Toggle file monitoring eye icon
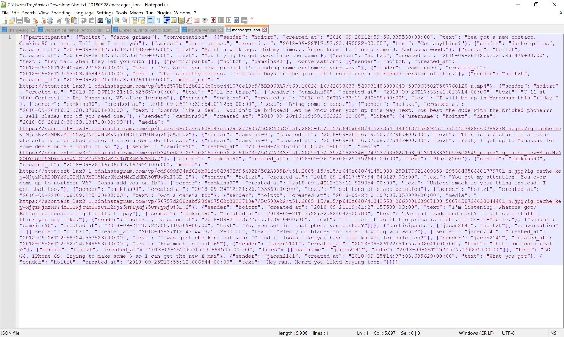The height and width of the screenshot is (337, 564). [x=204, y=20]
